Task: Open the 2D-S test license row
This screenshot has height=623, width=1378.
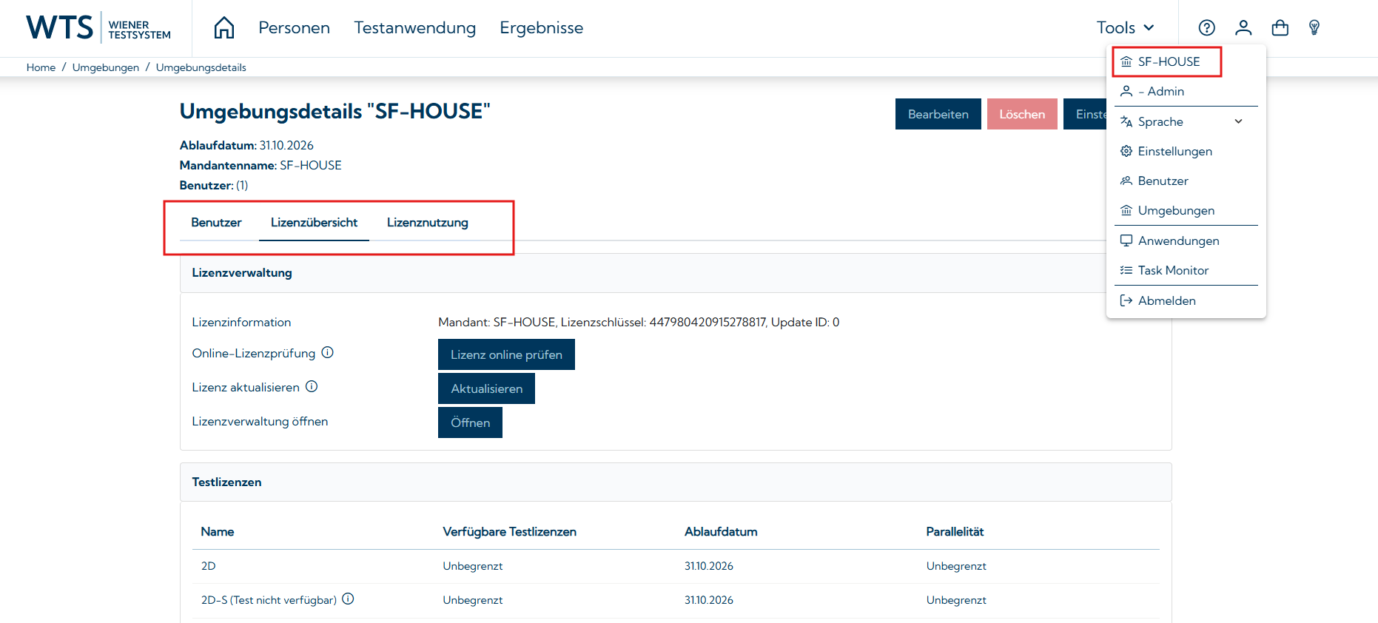Action: 676,600
